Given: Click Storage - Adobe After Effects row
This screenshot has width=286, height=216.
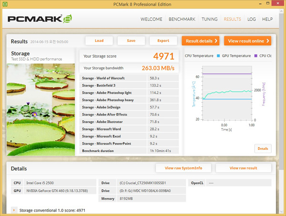Looking at the screenshot, I should click(129, 114).
